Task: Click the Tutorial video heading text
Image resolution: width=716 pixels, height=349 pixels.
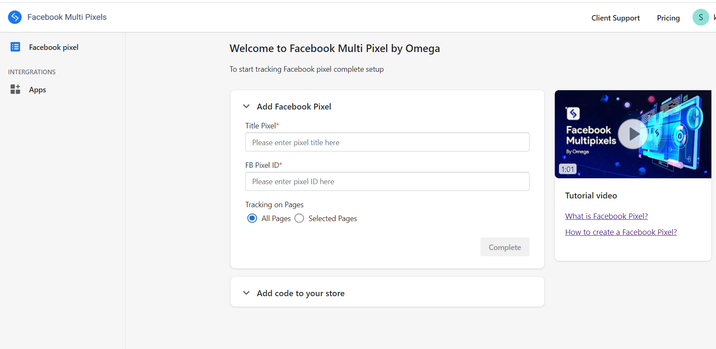Action: (591, 195)
